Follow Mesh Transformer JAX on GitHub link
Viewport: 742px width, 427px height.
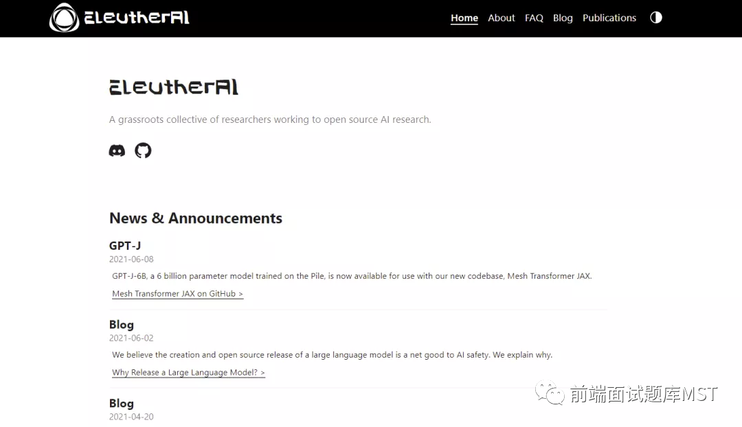177,294
